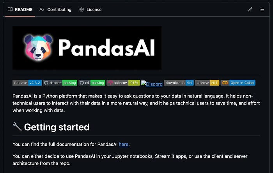The width and height of the screenshot is (273, 173).
Task: Open the outline list icon
Action: pos(262,9)
